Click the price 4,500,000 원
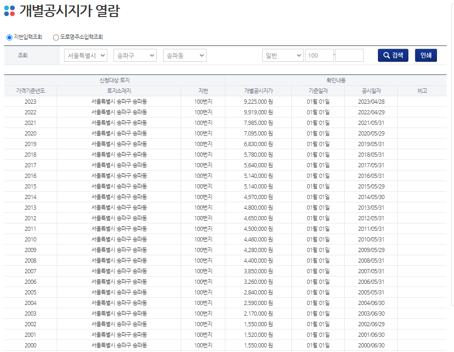Viewport: 454px width, 352px height. (258, 229)
